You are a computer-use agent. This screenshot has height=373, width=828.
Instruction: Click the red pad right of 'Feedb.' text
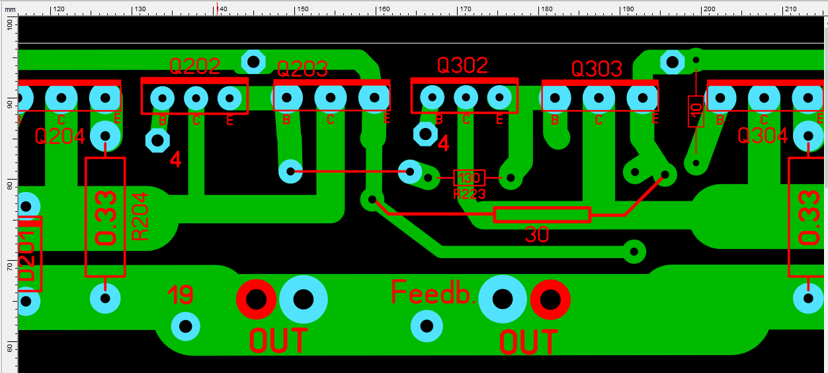[x=550, y=300]
